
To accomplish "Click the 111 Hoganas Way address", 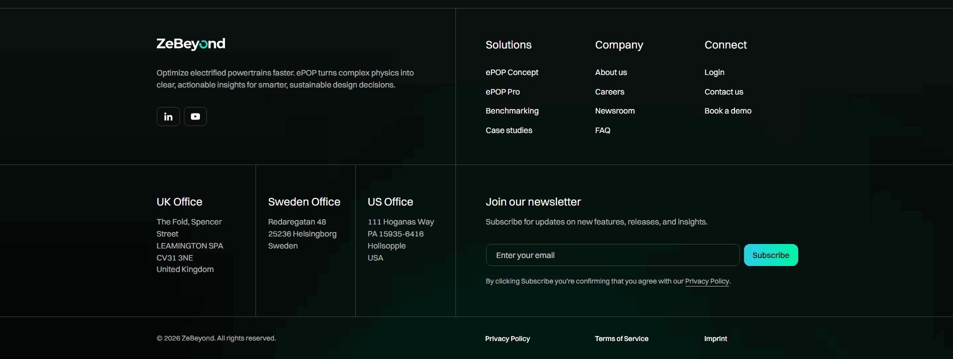I will (401, 222).
